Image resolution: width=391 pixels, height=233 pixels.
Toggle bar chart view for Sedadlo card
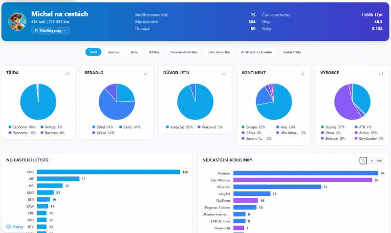[146, 73]
